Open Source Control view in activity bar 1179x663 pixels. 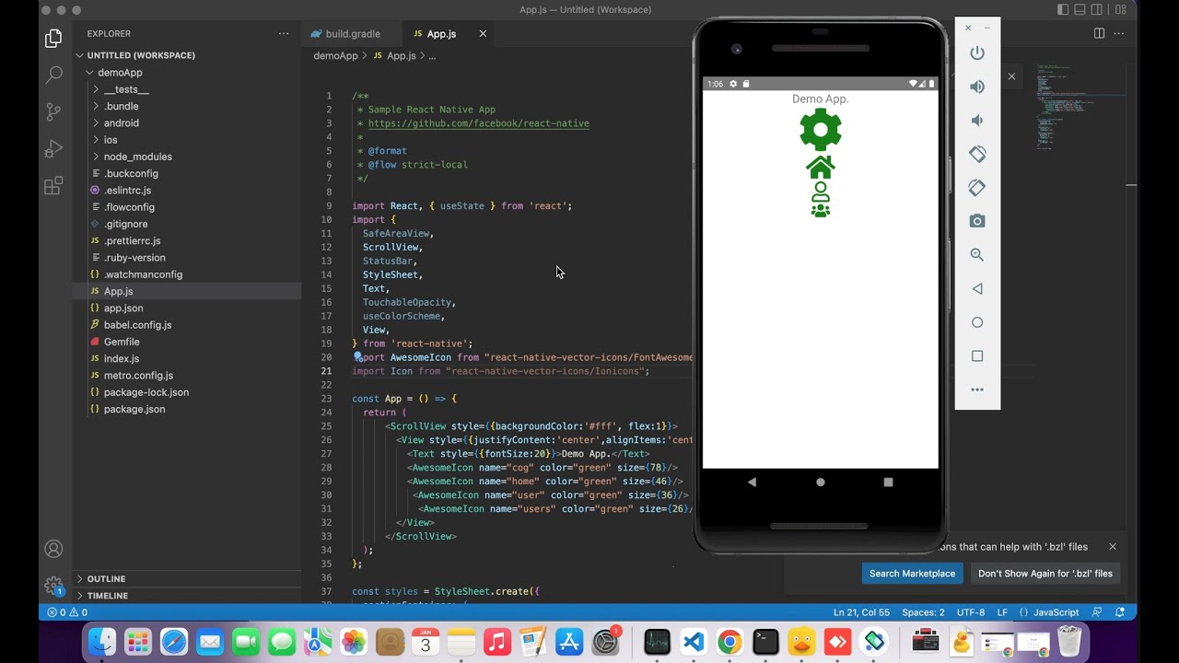(x=53, y=112)
